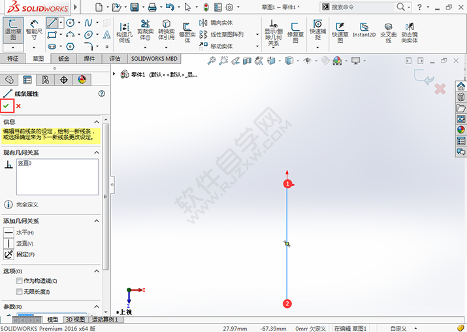467x332 pixels.
Task: Check the For construction (作为构造线) box
Action: click(x=20, y=281)
